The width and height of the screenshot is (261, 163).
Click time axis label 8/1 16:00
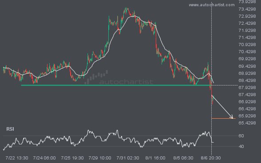(155, 158)
